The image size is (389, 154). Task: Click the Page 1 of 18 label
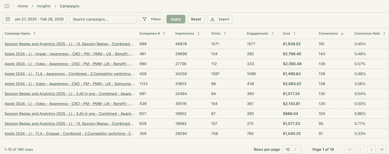(x=323, y=149)
